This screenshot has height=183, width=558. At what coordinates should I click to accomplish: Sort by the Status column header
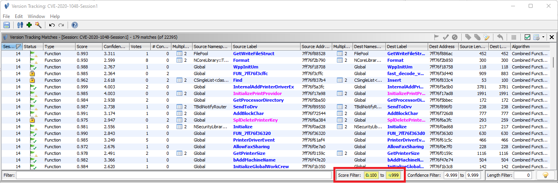[x=32, y=47]
